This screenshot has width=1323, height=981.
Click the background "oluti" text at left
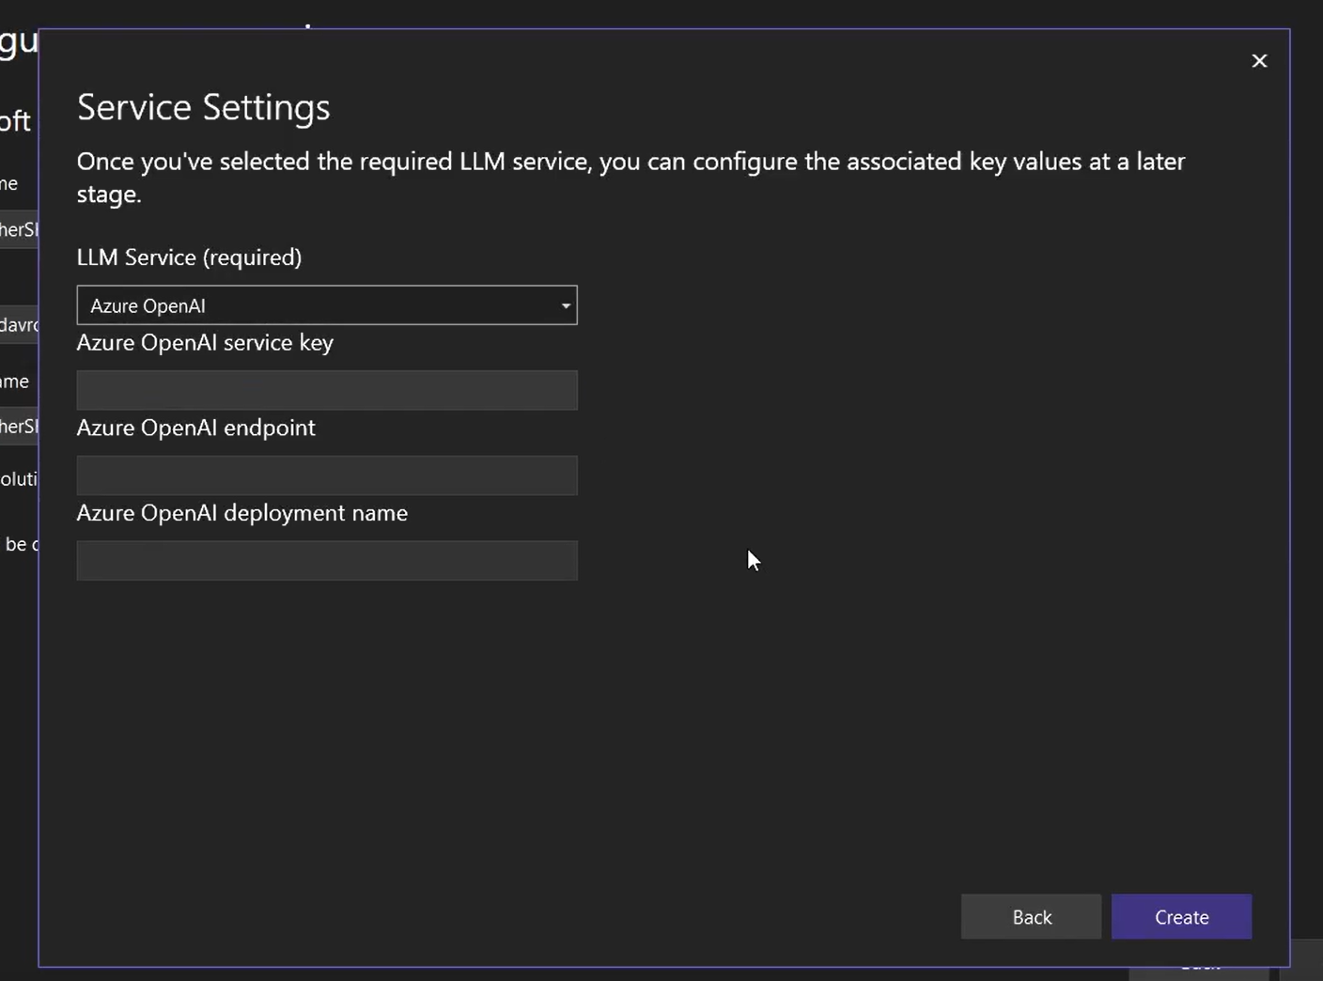pyautogui.click(x=18, y=479)
